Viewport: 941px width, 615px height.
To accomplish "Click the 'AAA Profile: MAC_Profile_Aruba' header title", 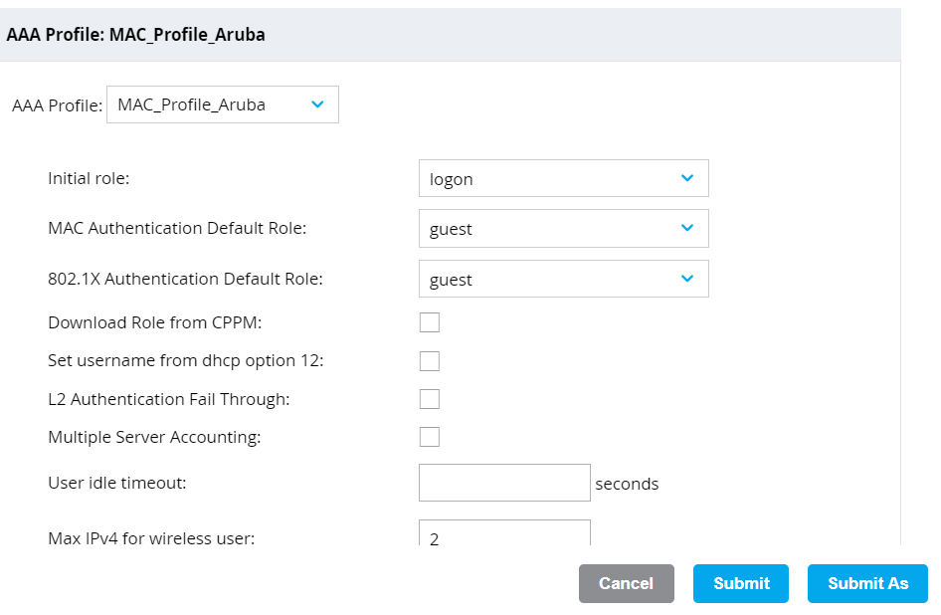I will click(135, 35).
